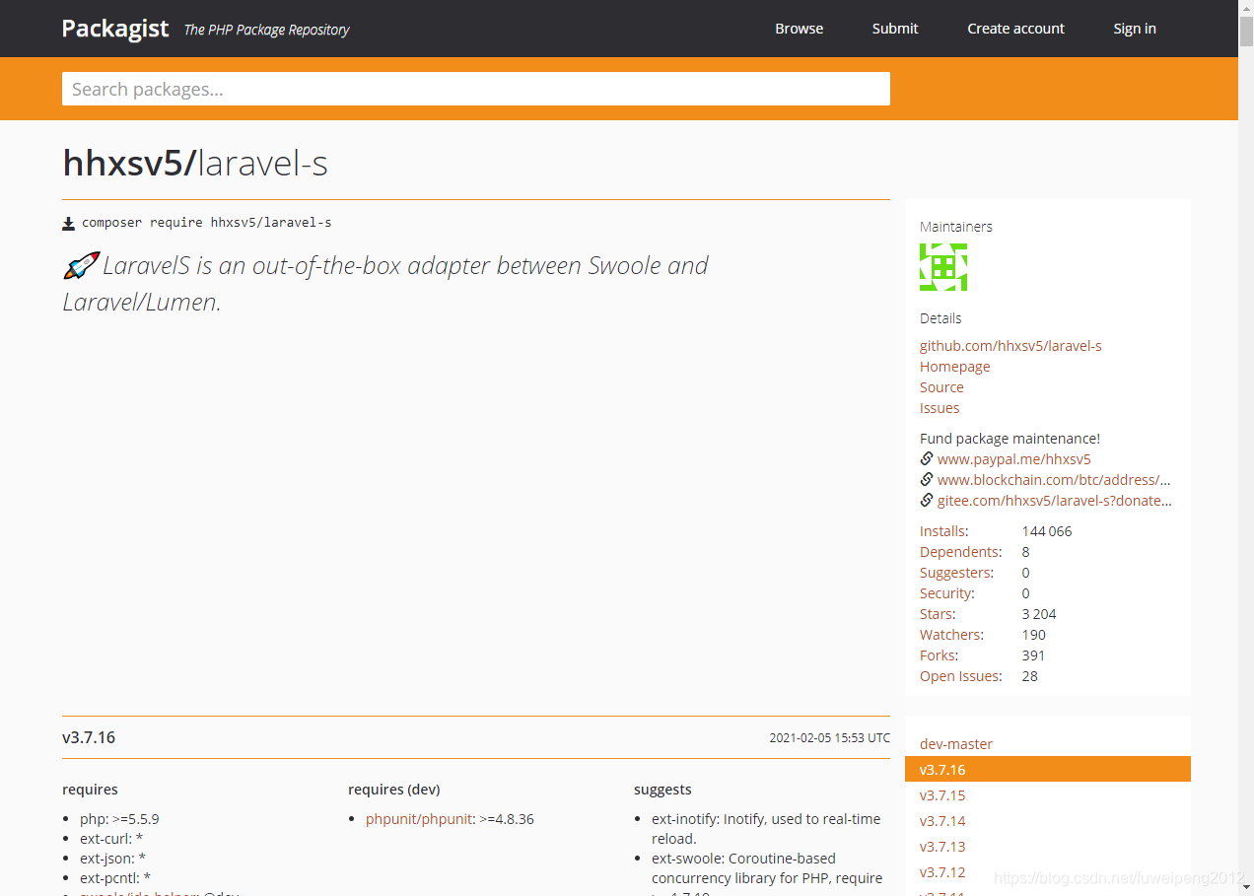Click the php: >=5.5.9 requirement

click(119, 819)
